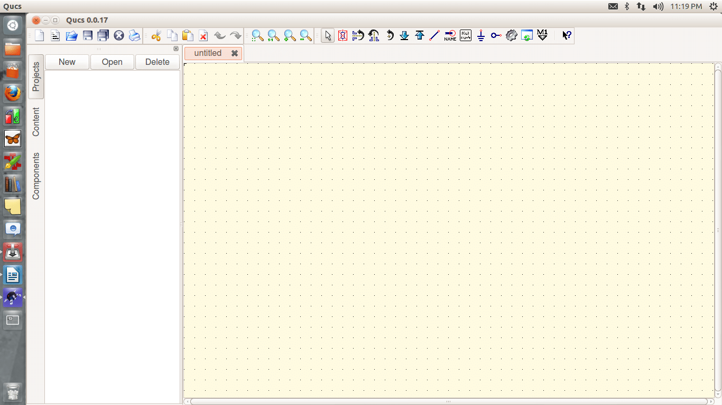Image resolution: width=722 pixels, height=405 pixels.
Task: Toggle the select mode arrow tool
Action: [x=328, y=36]
